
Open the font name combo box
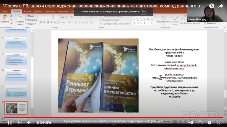[46, 17]
